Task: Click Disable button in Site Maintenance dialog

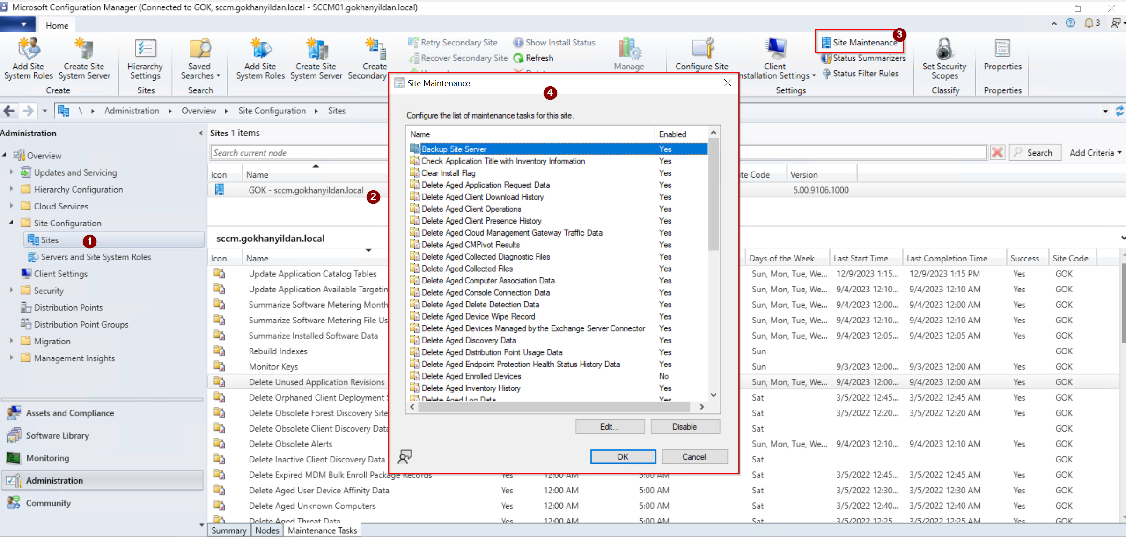Action: pyautogui.click(x=684, y=427)
